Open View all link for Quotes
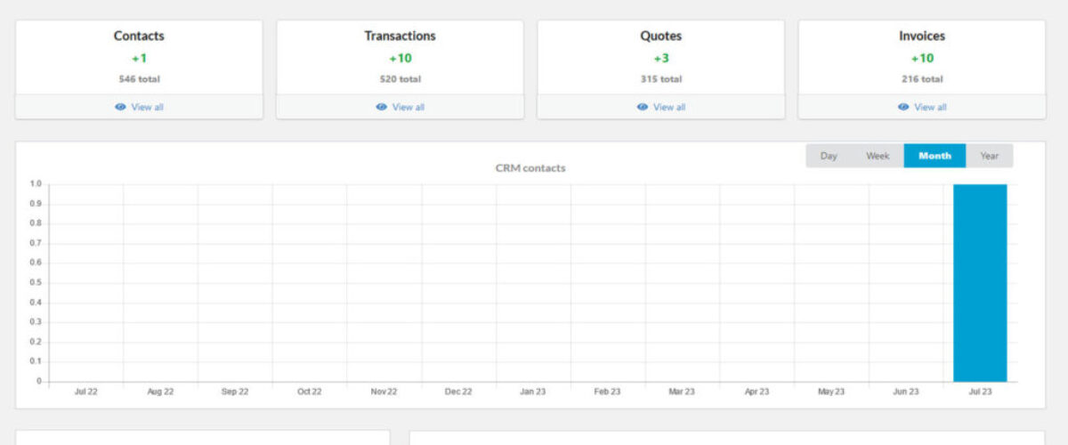This screenshot has width=1068, height=445. (668, 107)
